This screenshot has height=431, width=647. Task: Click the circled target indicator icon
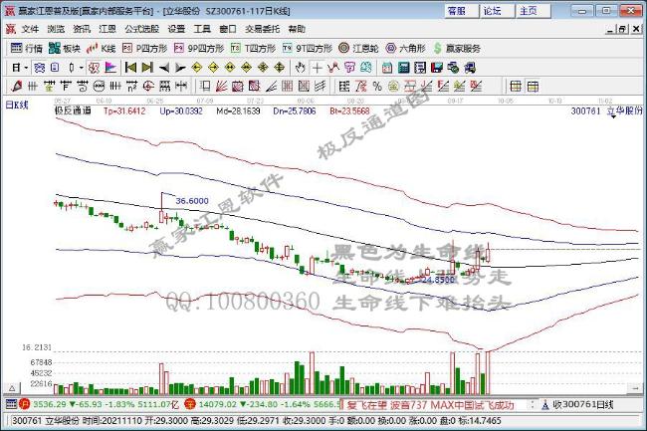[148, 87]
